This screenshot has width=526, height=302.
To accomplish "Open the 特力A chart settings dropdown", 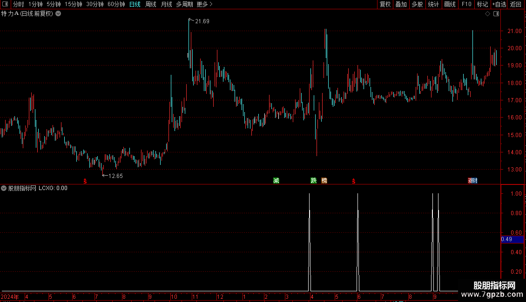I will coord(58,14).
